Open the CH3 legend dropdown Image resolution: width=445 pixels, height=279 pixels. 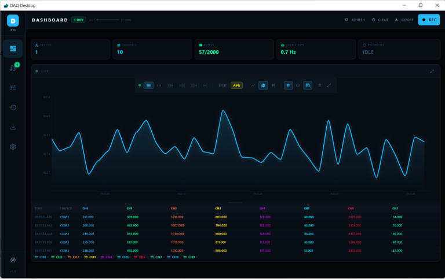click(x=97, y=257)
